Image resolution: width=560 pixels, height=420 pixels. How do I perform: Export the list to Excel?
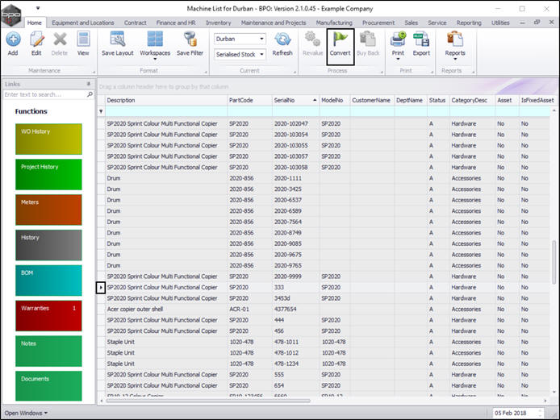(421, 40)
